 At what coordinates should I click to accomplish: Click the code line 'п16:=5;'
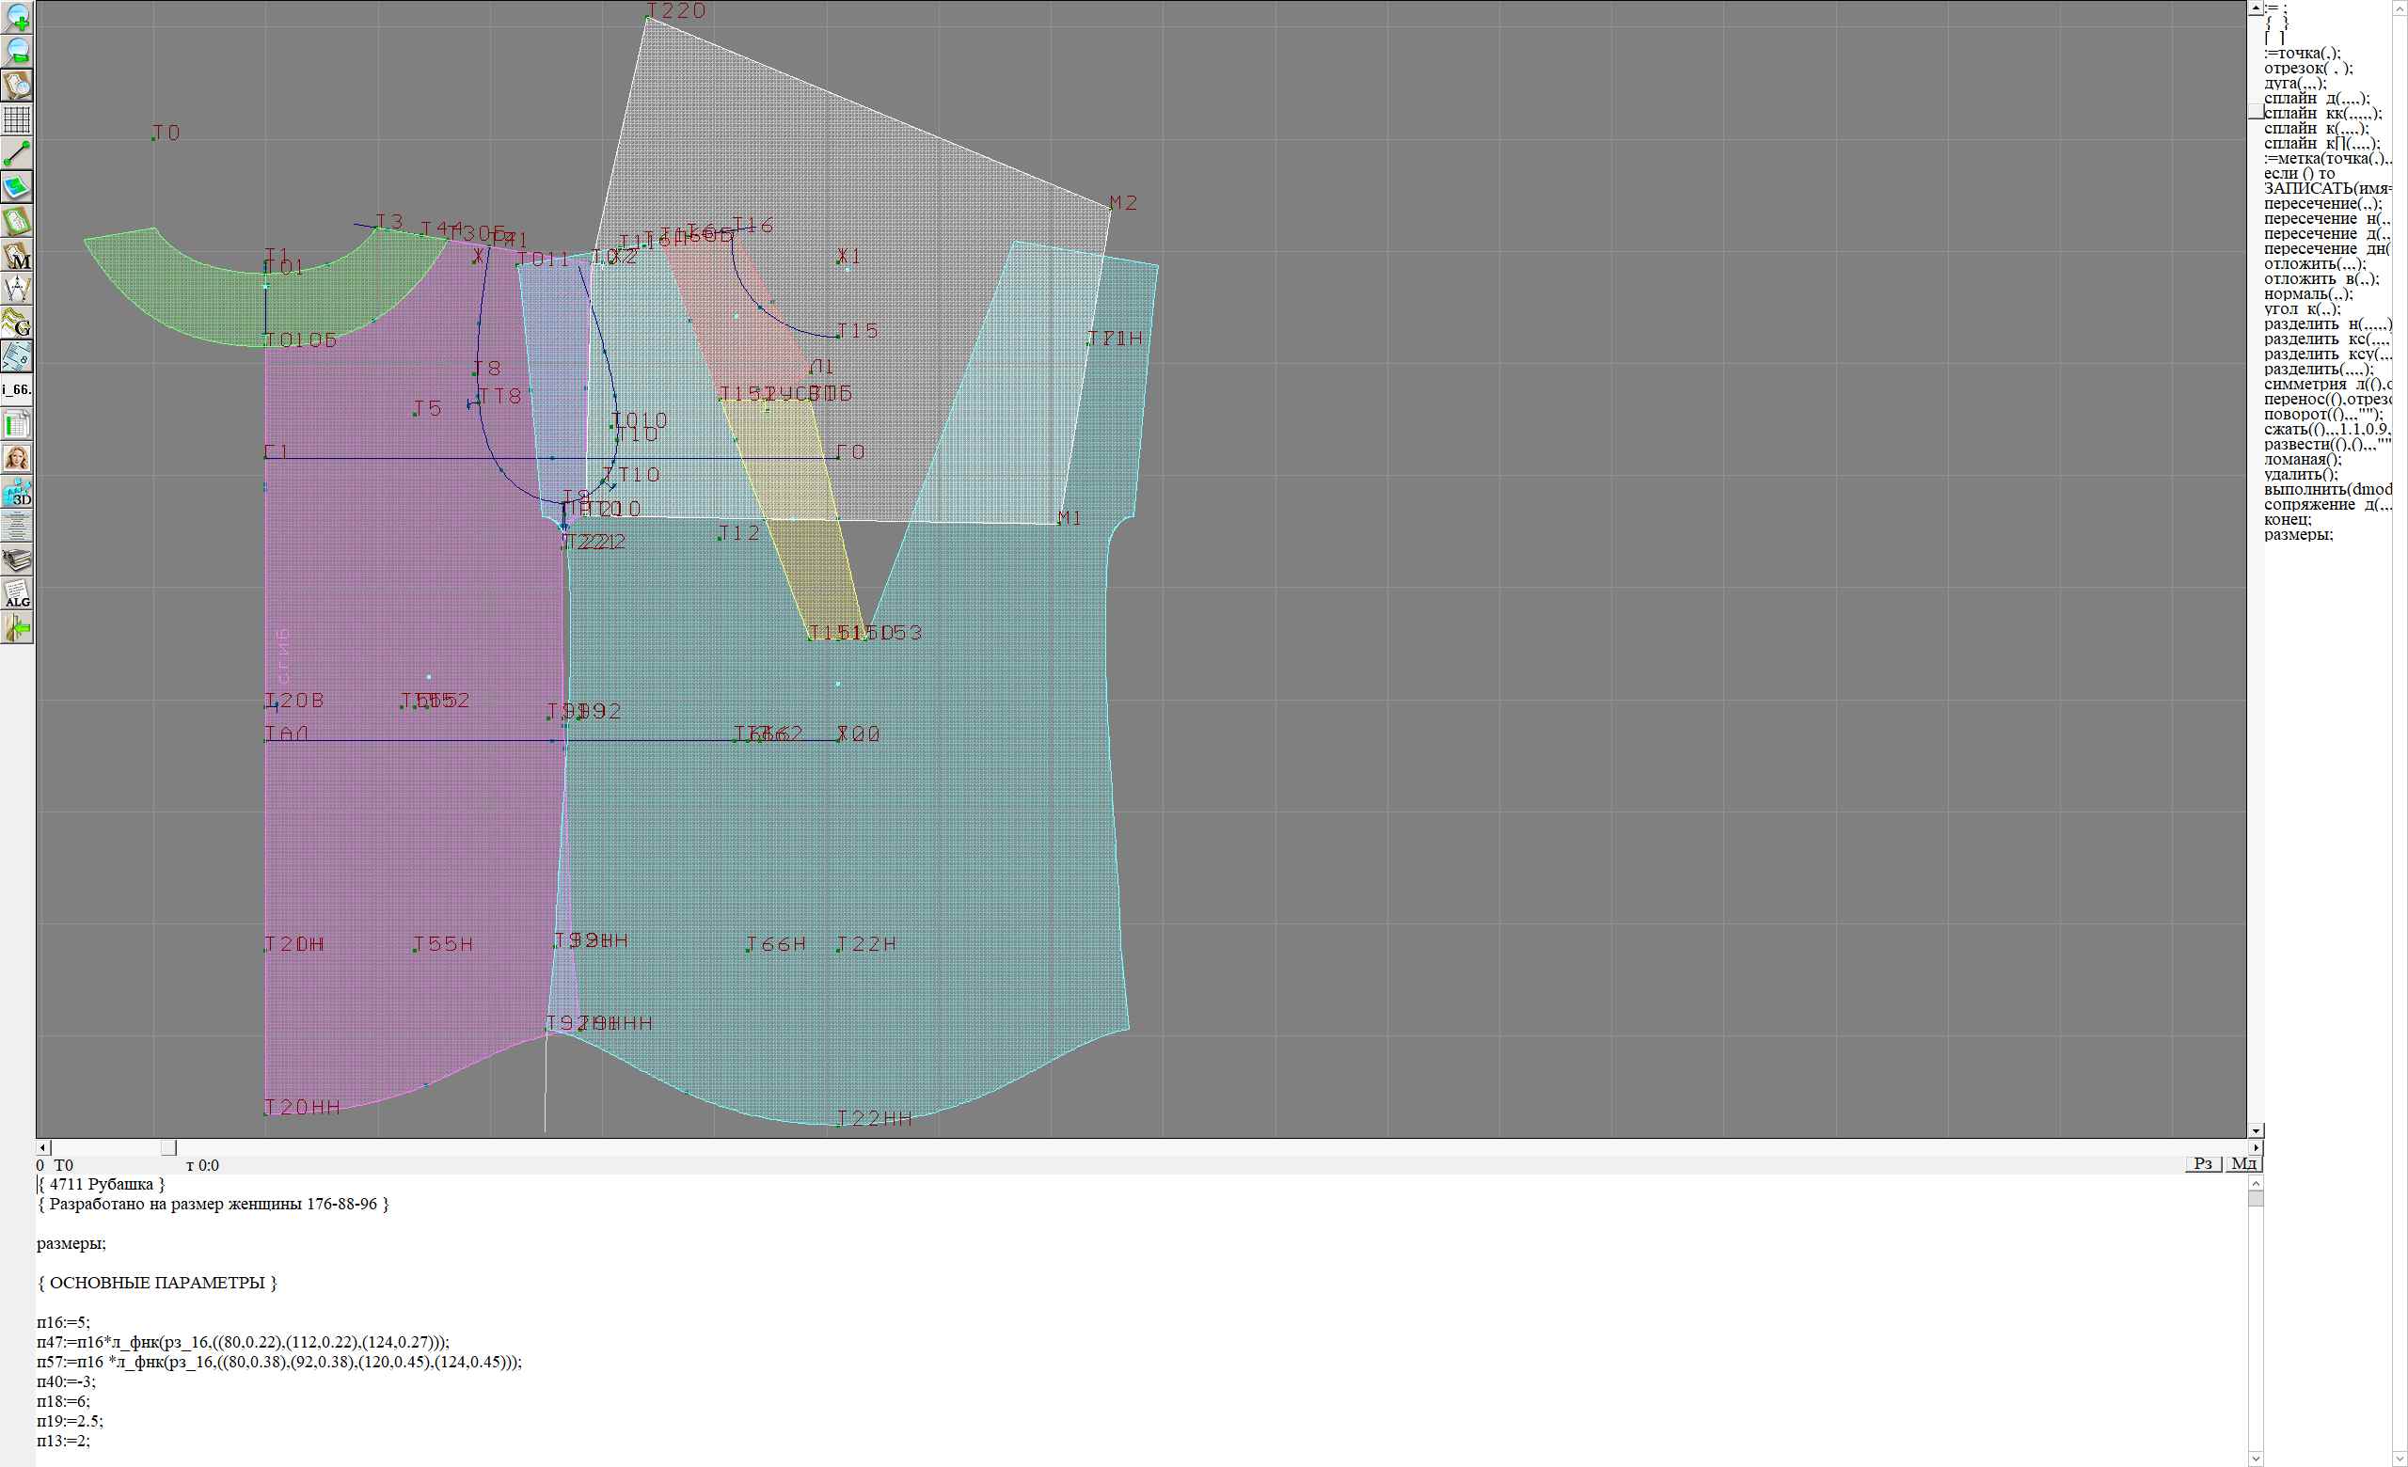(64, 1322)
